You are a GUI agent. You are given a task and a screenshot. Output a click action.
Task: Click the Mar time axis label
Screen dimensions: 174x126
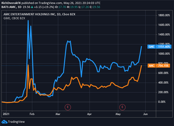[58, 114]
